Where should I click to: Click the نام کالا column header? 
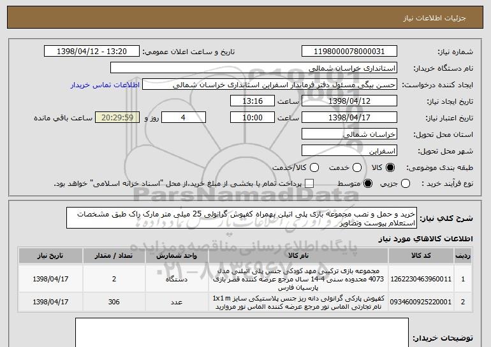(x=298, y=256)
